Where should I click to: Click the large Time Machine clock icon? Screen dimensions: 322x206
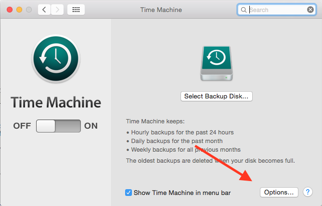[x=56, y=59]
